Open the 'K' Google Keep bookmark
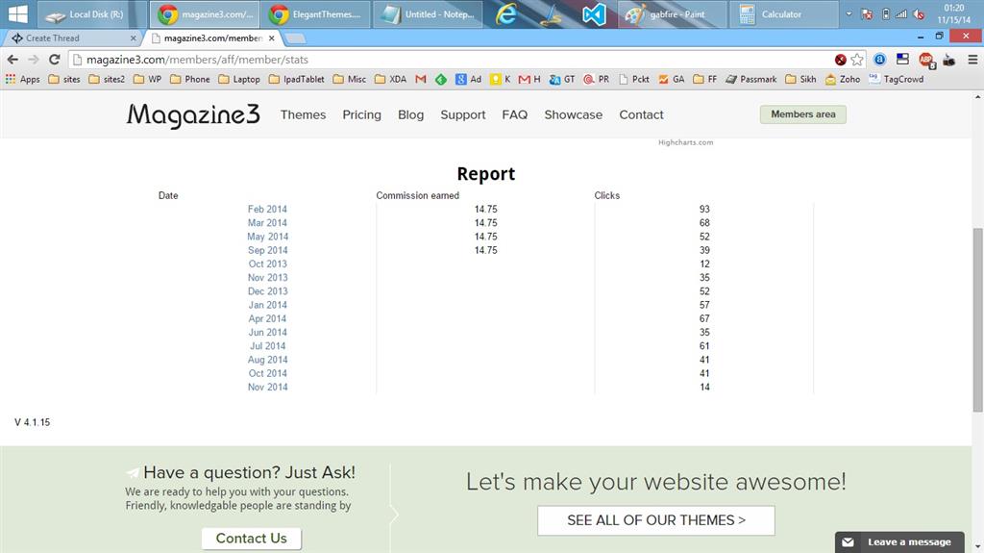The height and width of the screenshot is (553, 984). coord(501,79)
